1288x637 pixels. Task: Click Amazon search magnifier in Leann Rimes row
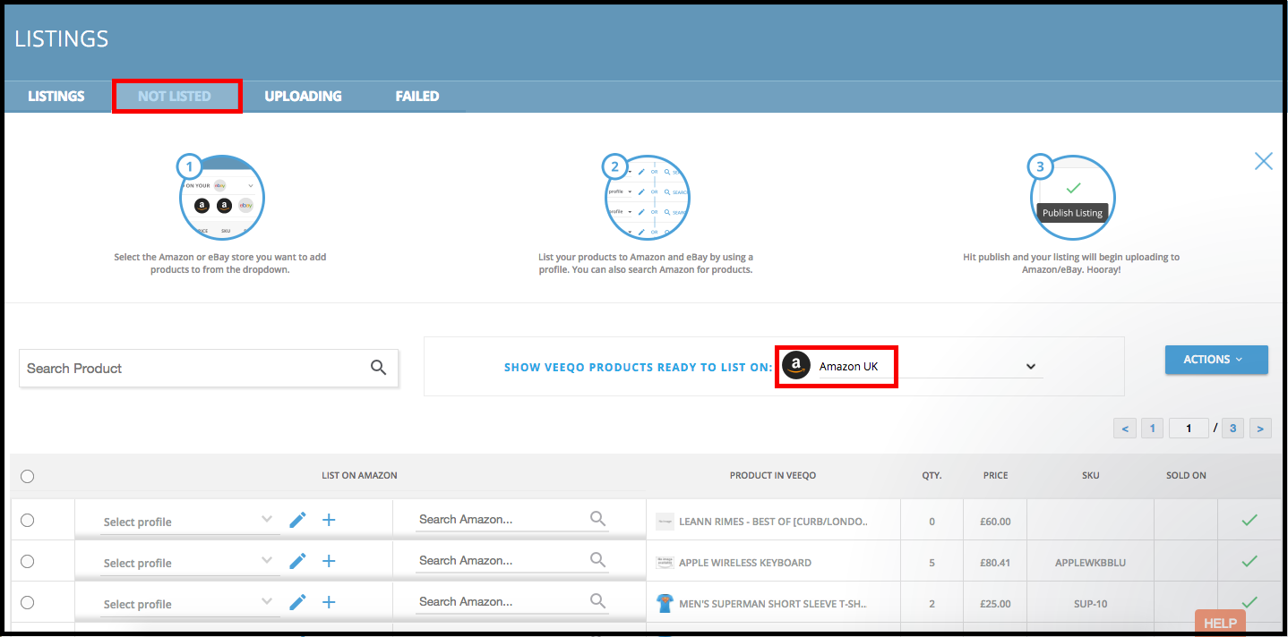[x=597, y=519]
